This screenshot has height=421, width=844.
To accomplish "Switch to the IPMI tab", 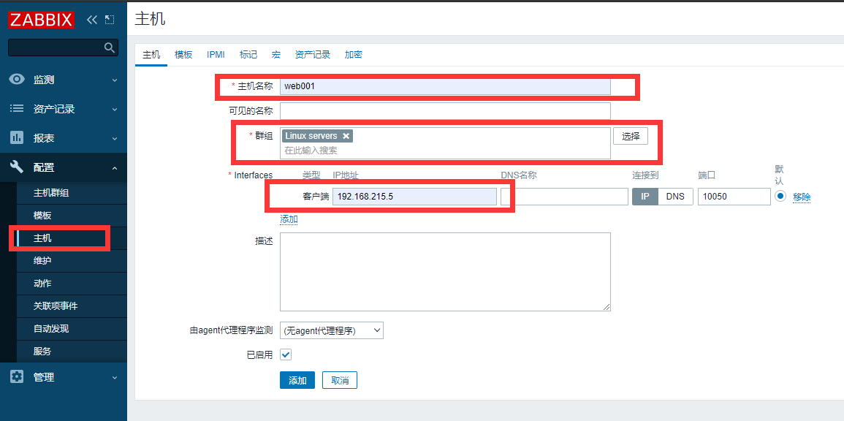I will (x=216, y=54).
